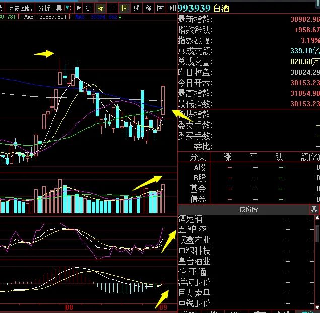This screenshot has width=320, height=313.
Task: Click the 债券 category row
Action: [x=248, y=199]
